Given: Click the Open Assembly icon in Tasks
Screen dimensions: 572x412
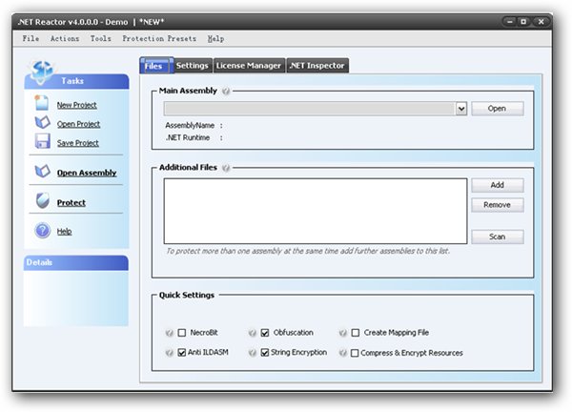Looking at the screenshot, I should pos(42,171).
